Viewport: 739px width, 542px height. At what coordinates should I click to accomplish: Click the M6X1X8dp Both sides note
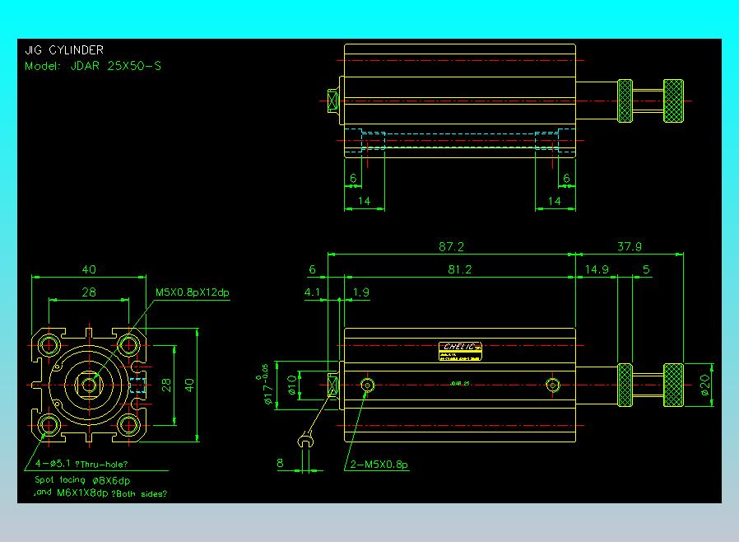[100, 493]
